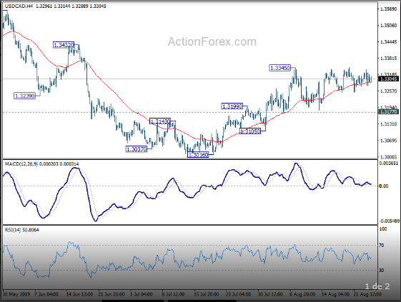Click the 30 Jul 12:00 date label

click(270, 294)
